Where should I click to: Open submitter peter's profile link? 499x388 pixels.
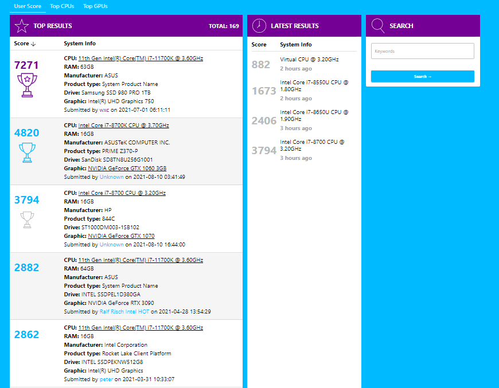[x=106, y=379]
